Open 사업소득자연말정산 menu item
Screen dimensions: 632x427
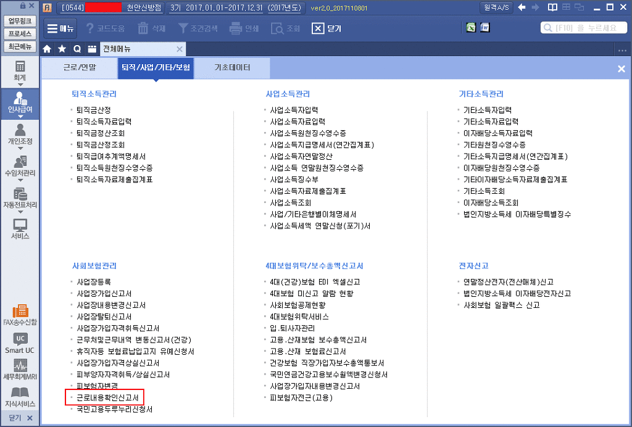pos(301,156)
